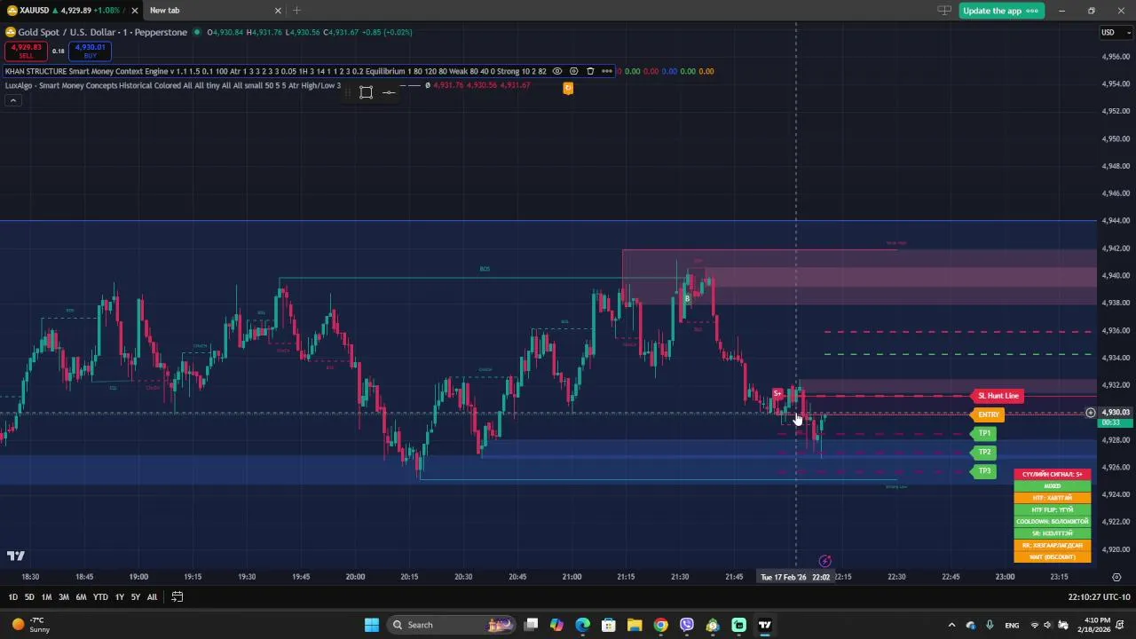Click the green MIXED table row
Screen dimensions: 1136x639
[x=1052, y=486]
